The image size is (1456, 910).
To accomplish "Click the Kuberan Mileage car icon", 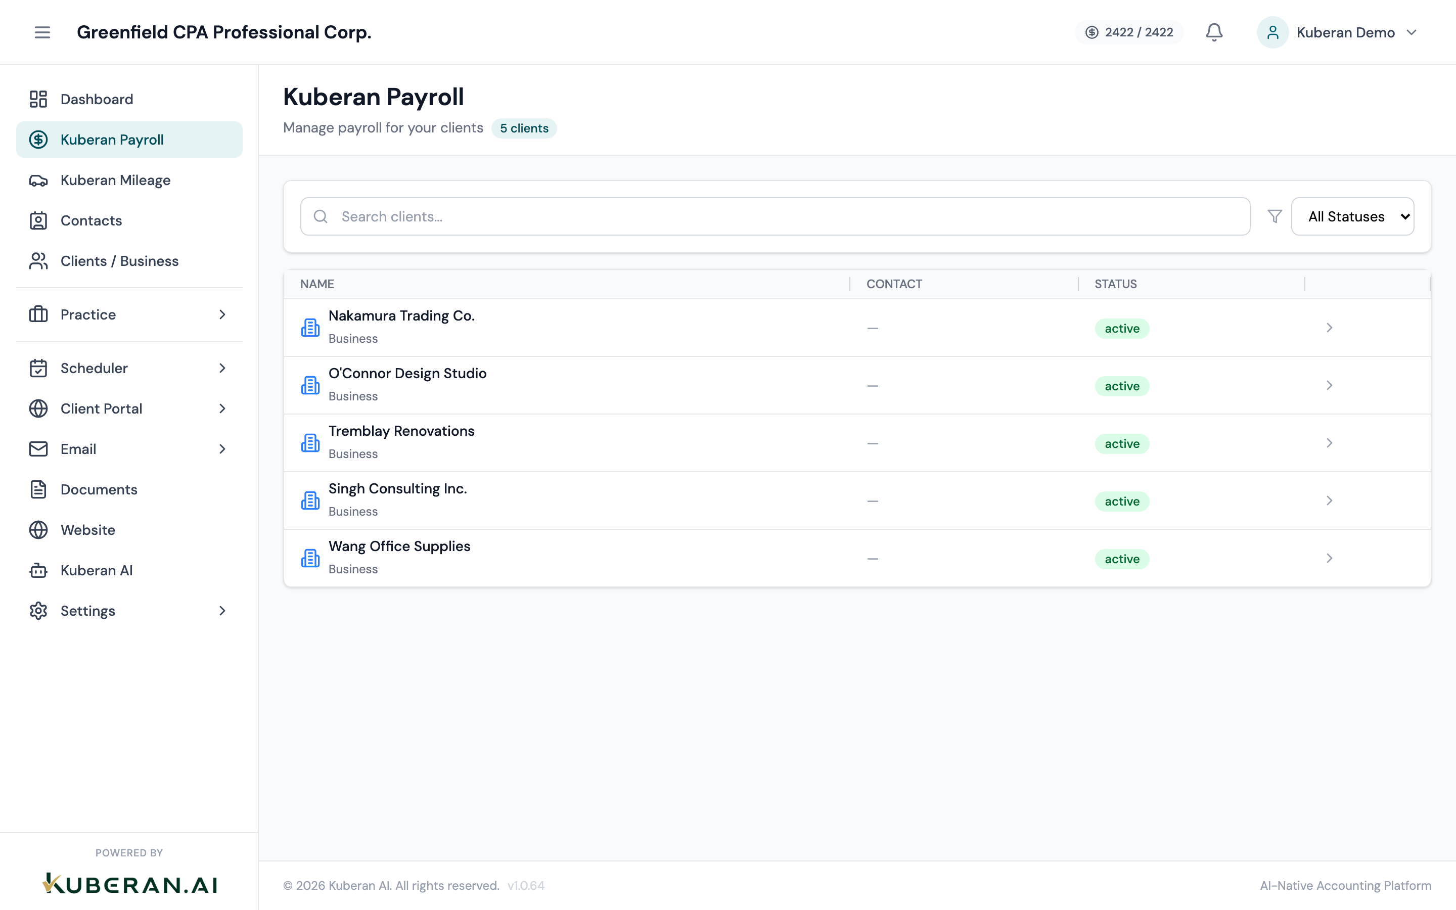I will click(38, 180).
